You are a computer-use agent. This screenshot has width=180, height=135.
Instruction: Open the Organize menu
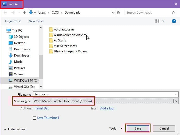[13, 21]
